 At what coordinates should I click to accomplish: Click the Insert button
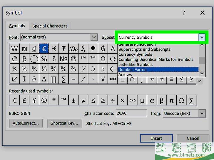click(156, 138)
